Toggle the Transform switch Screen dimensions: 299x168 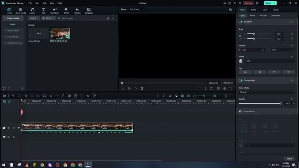tap(241, 22)
